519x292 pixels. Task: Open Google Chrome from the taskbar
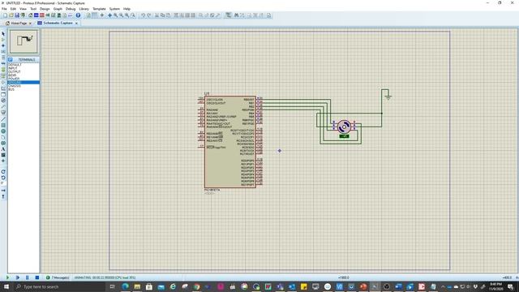pos(196,286)
